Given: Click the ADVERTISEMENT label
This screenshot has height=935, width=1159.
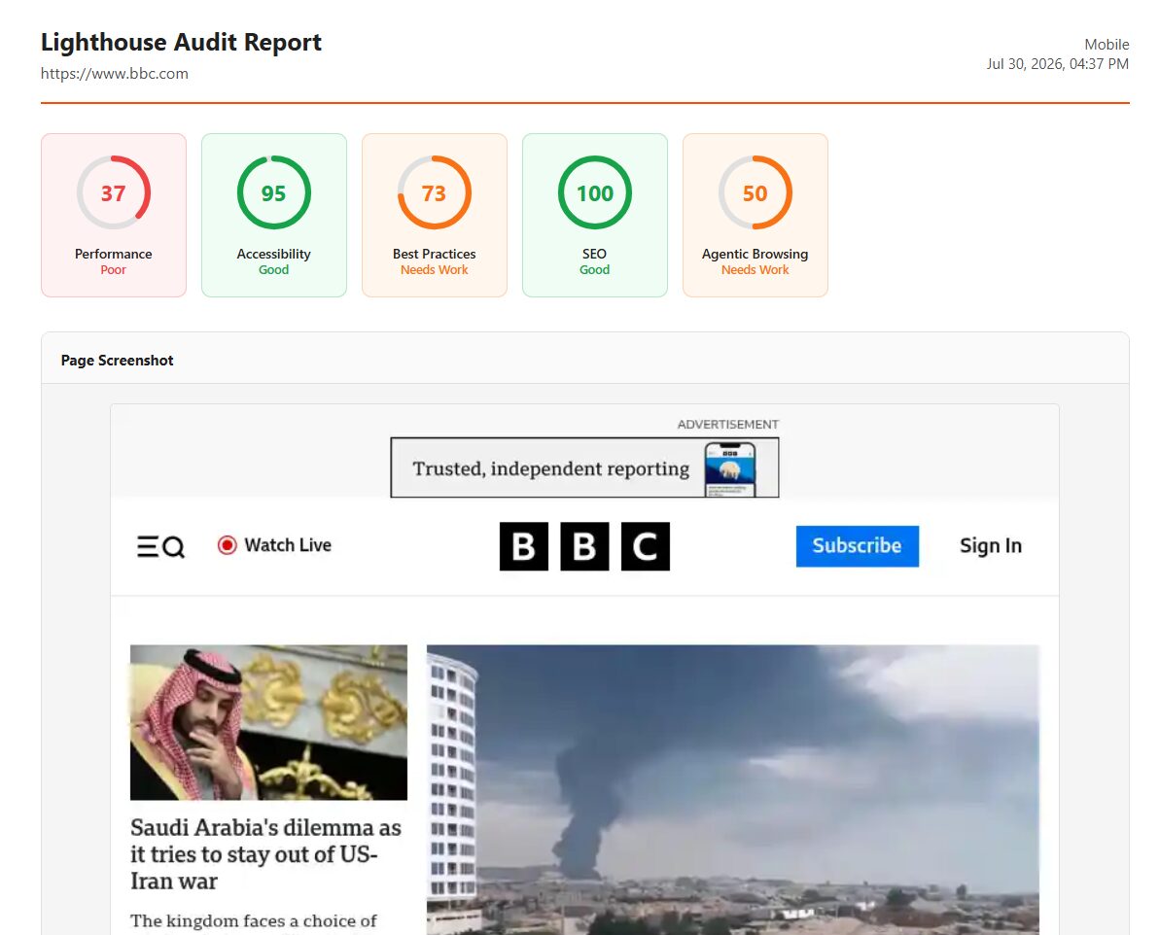Looking at the screenshot, I should [x=728, y=425].
